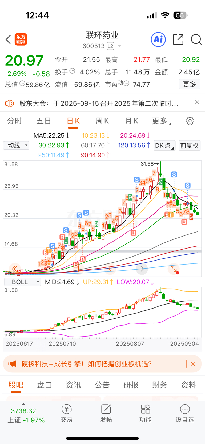Switch to 五日 chart tab
205x444 pixels.
pyautogui.click(x=44, y=121)
